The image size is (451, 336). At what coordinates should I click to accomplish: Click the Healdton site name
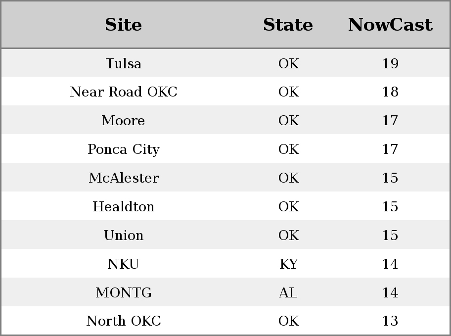[x=124, y=206]
